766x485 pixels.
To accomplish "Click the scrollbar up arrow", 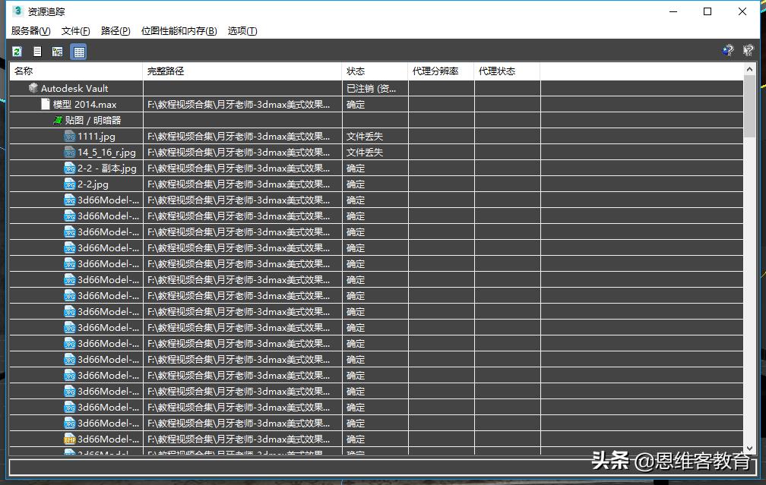I will (x=749, y=69).
